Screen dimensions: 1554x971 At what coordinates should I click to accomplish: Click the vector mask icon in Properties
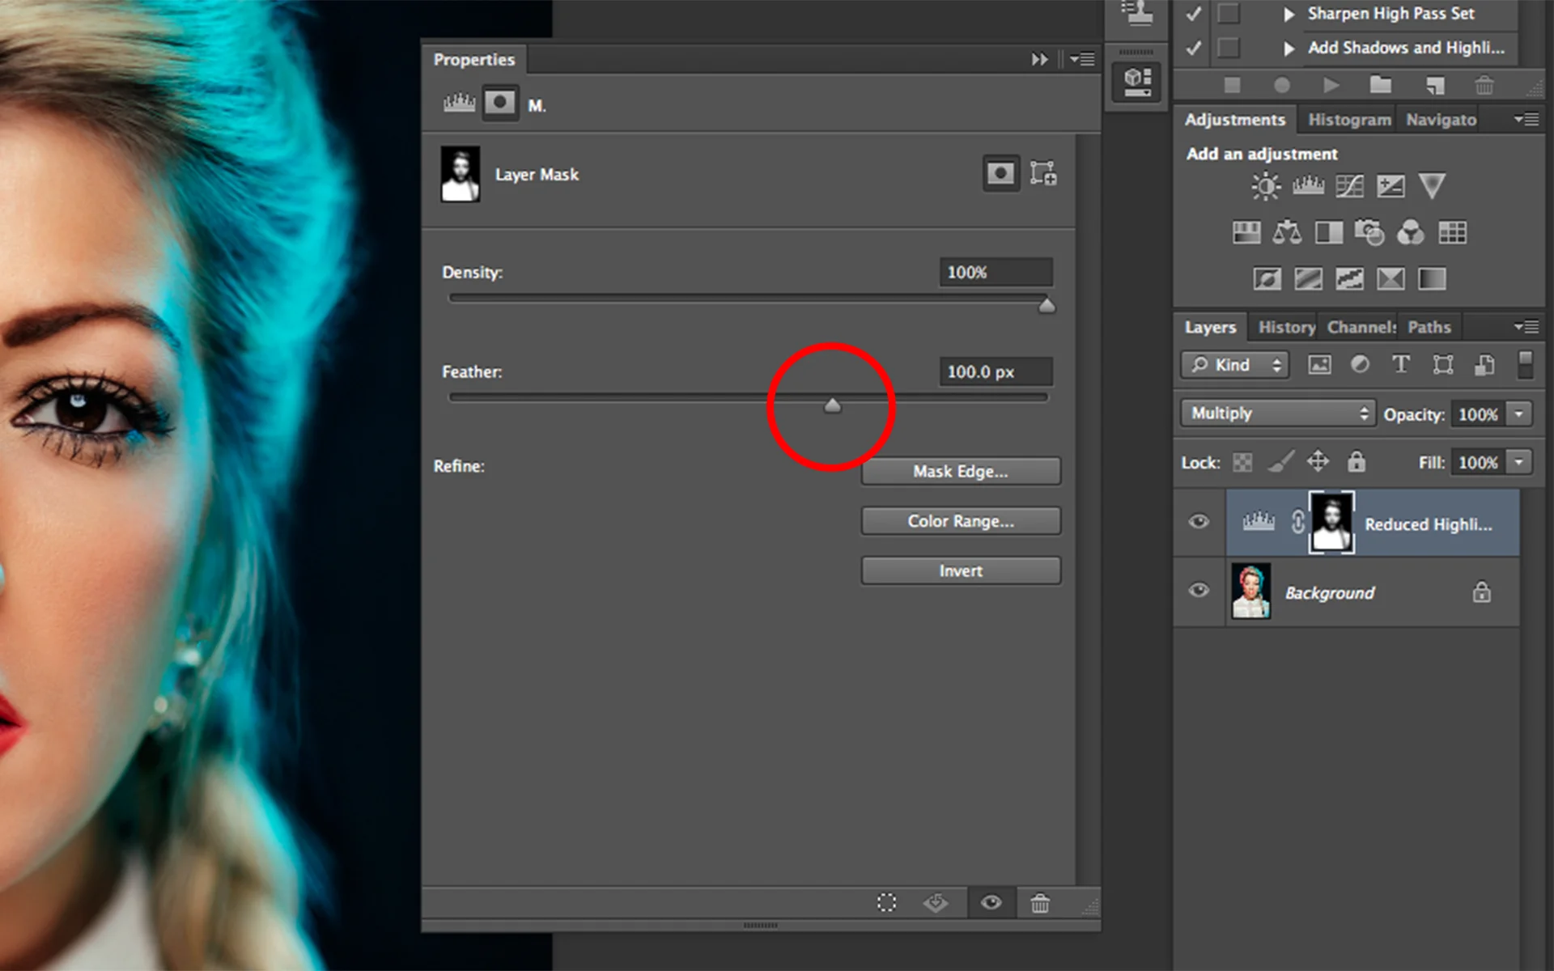(x=1042, y=173)
